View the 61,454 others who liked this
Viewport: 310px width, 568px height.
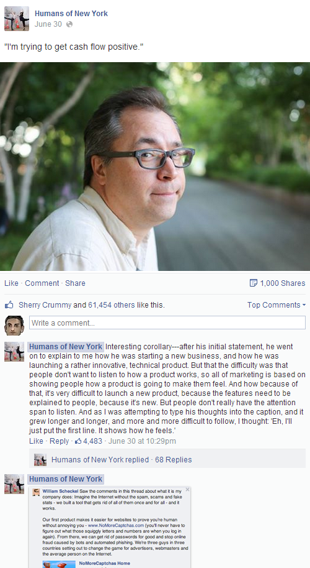coord(111,305)
